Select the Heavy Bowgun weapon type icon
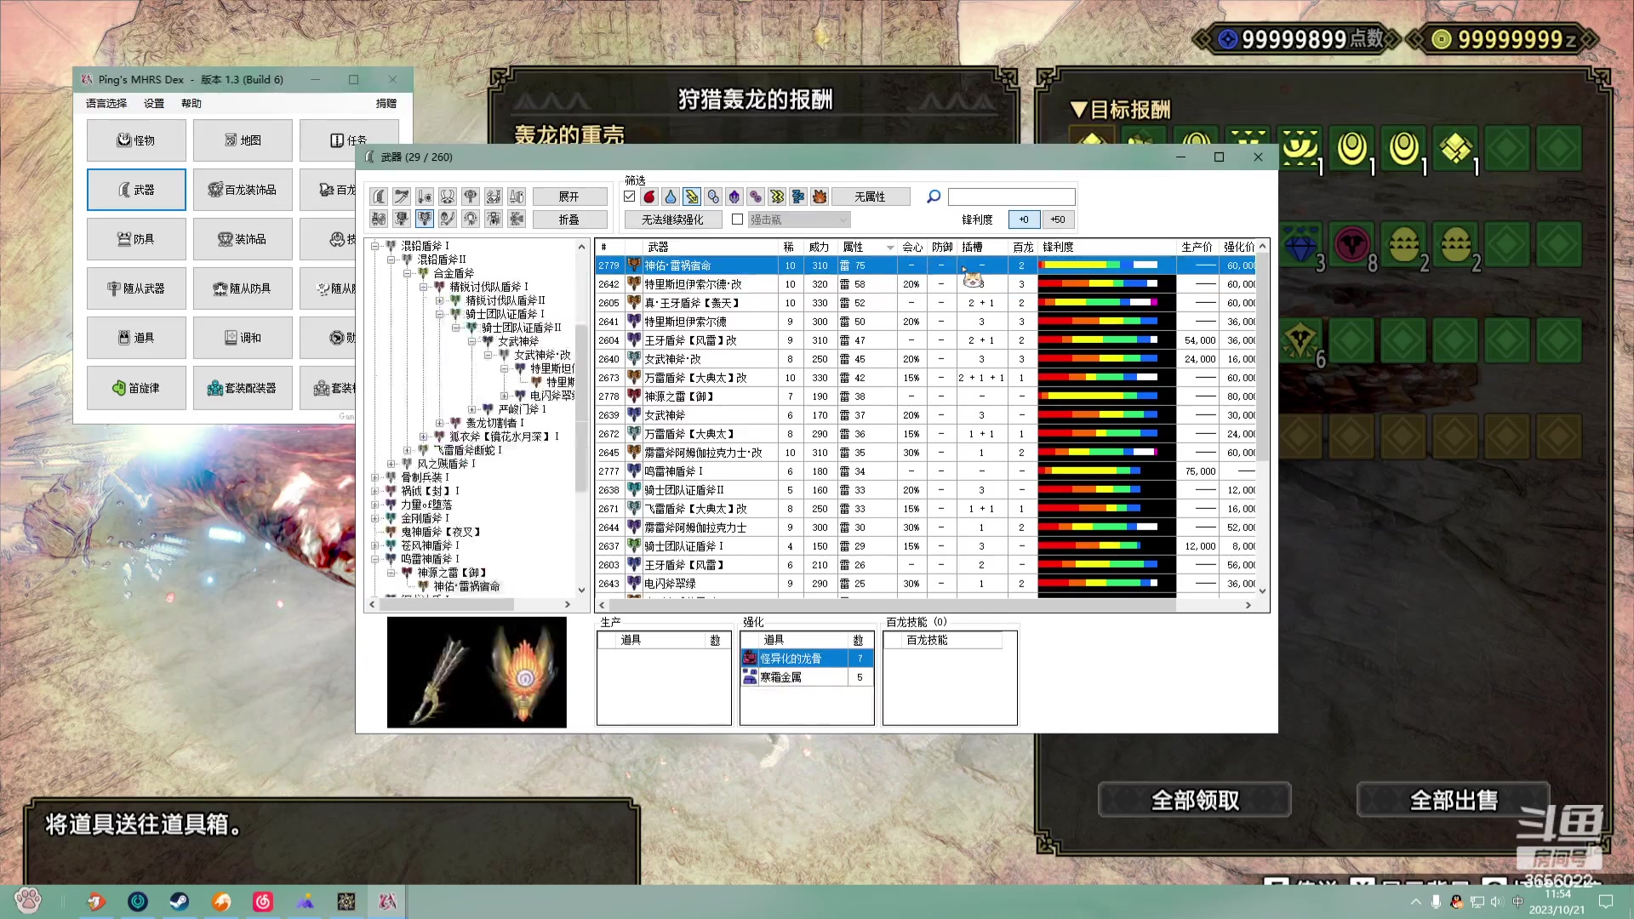This screenshot has width=1634, height=919. pyautogui.click(x=517, y=220)
